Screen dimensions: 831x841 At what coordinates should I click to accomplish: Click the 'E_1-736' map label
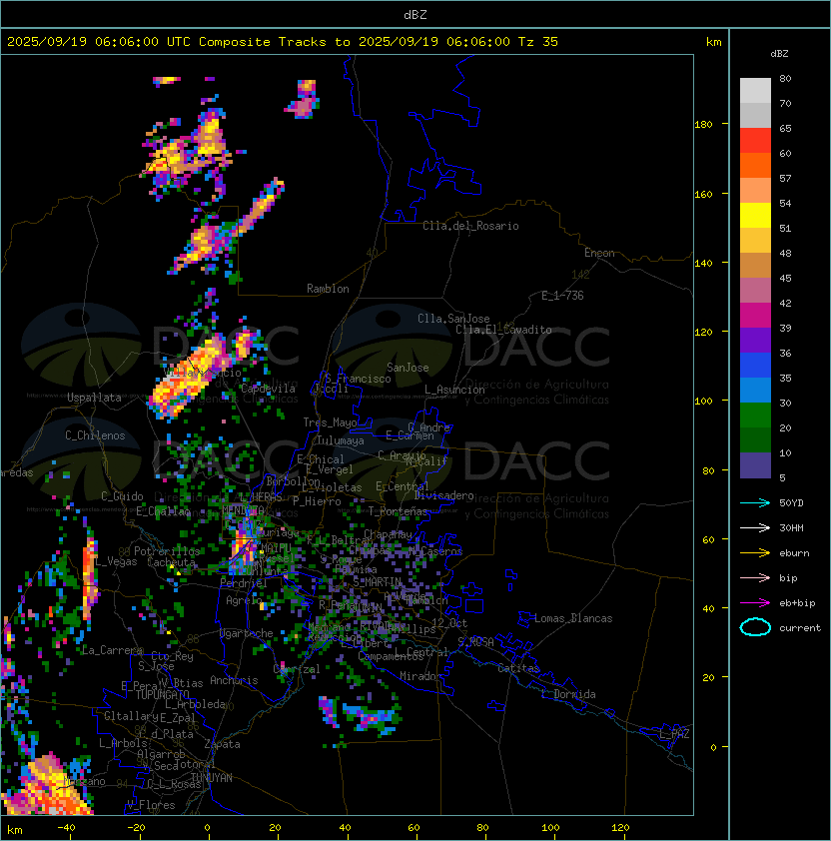click(562, 296)
